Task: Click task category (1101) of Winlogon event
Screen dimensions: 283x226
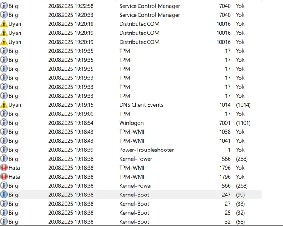Action: coord(243,123)
